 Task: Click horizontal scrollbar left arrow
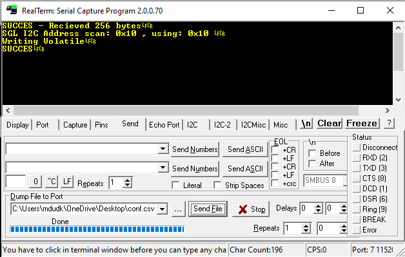(x=8, y=110)
